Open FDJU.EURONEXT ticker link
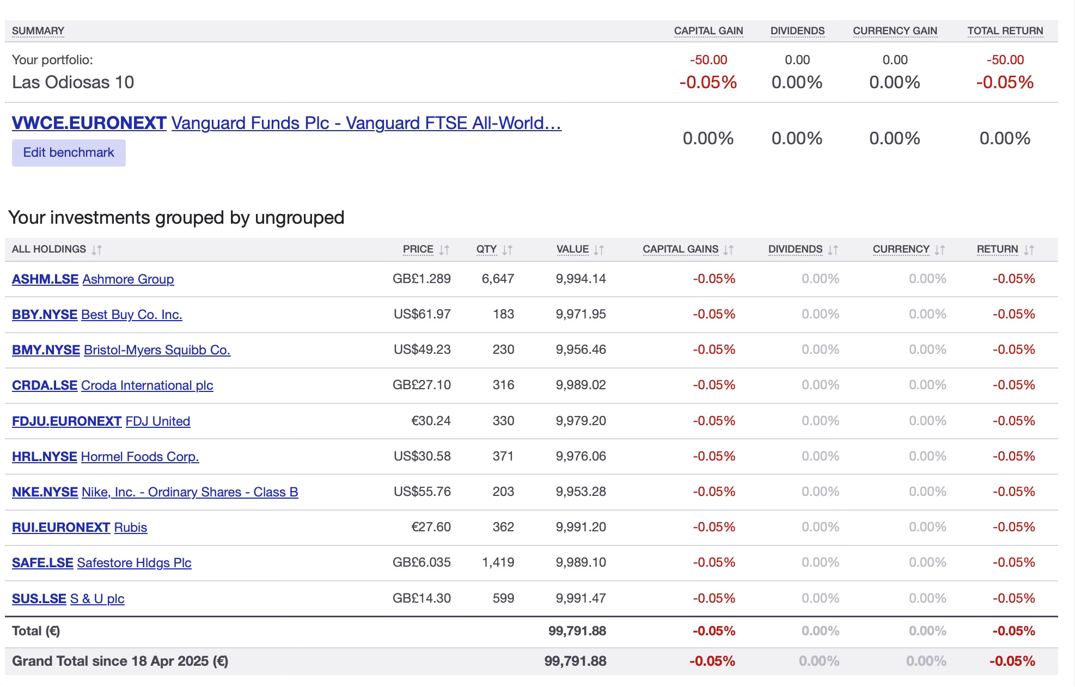 click(x=66, y=421)
